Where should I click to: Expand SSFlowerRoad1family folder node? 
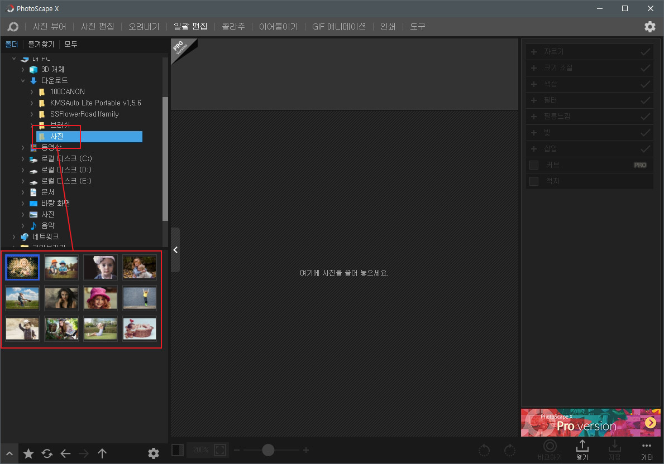pos(32,114)
